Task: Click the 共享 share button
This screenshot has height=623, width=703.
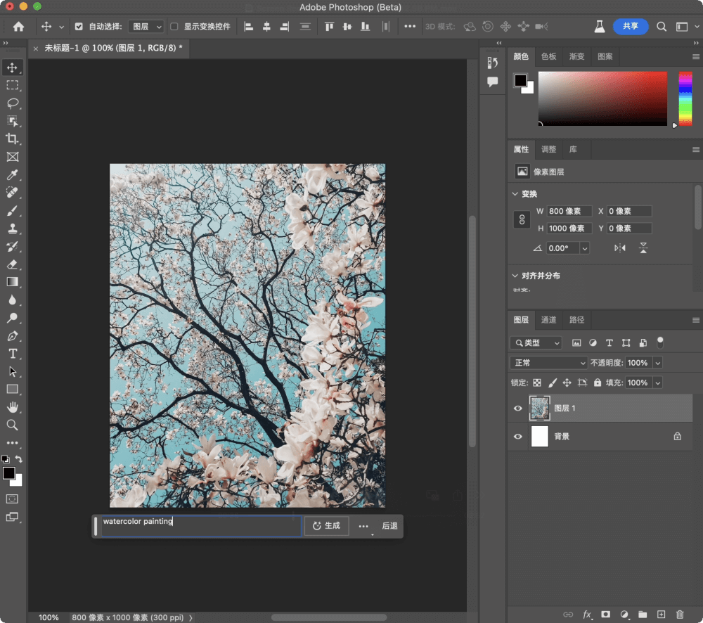Action: [631, 27]
